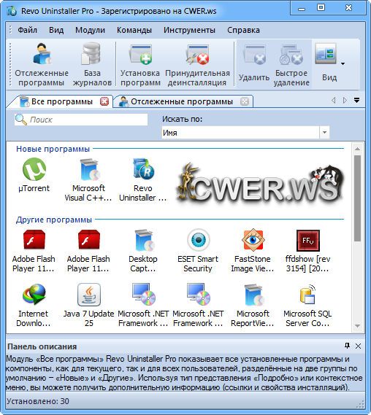Launch Принудительная деинсталляция tool
371x415 pixels.
[197, 64]
